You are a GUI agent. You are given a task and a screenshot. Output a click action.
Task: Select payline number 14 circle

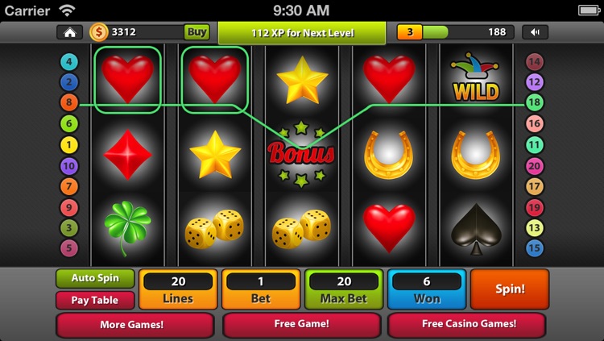[534, 62]
